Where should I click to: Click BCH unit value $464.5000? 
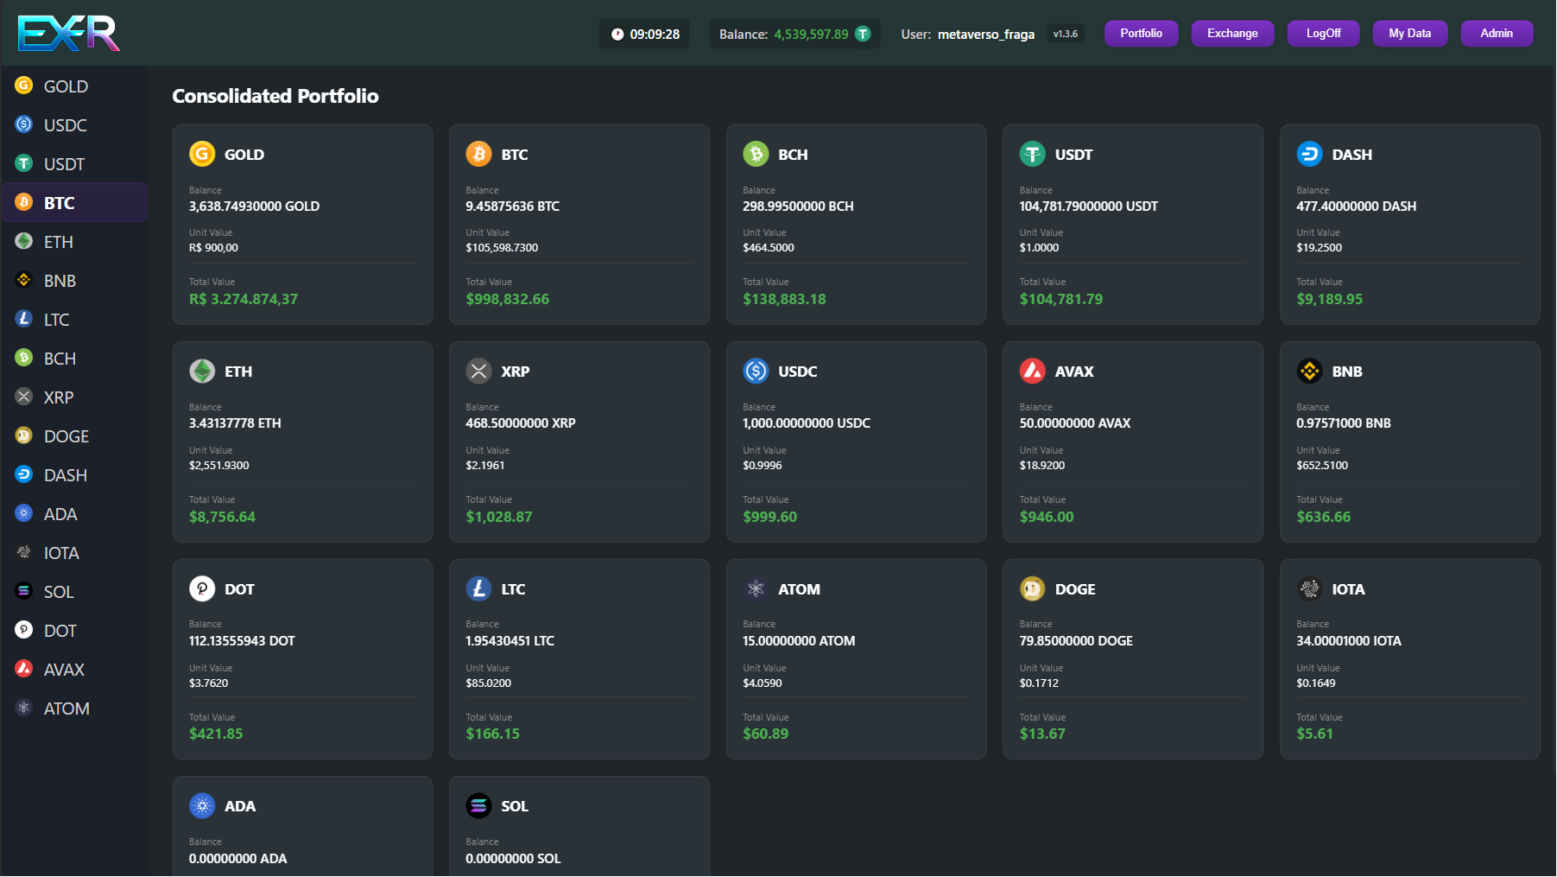click(x=769, y=247)
